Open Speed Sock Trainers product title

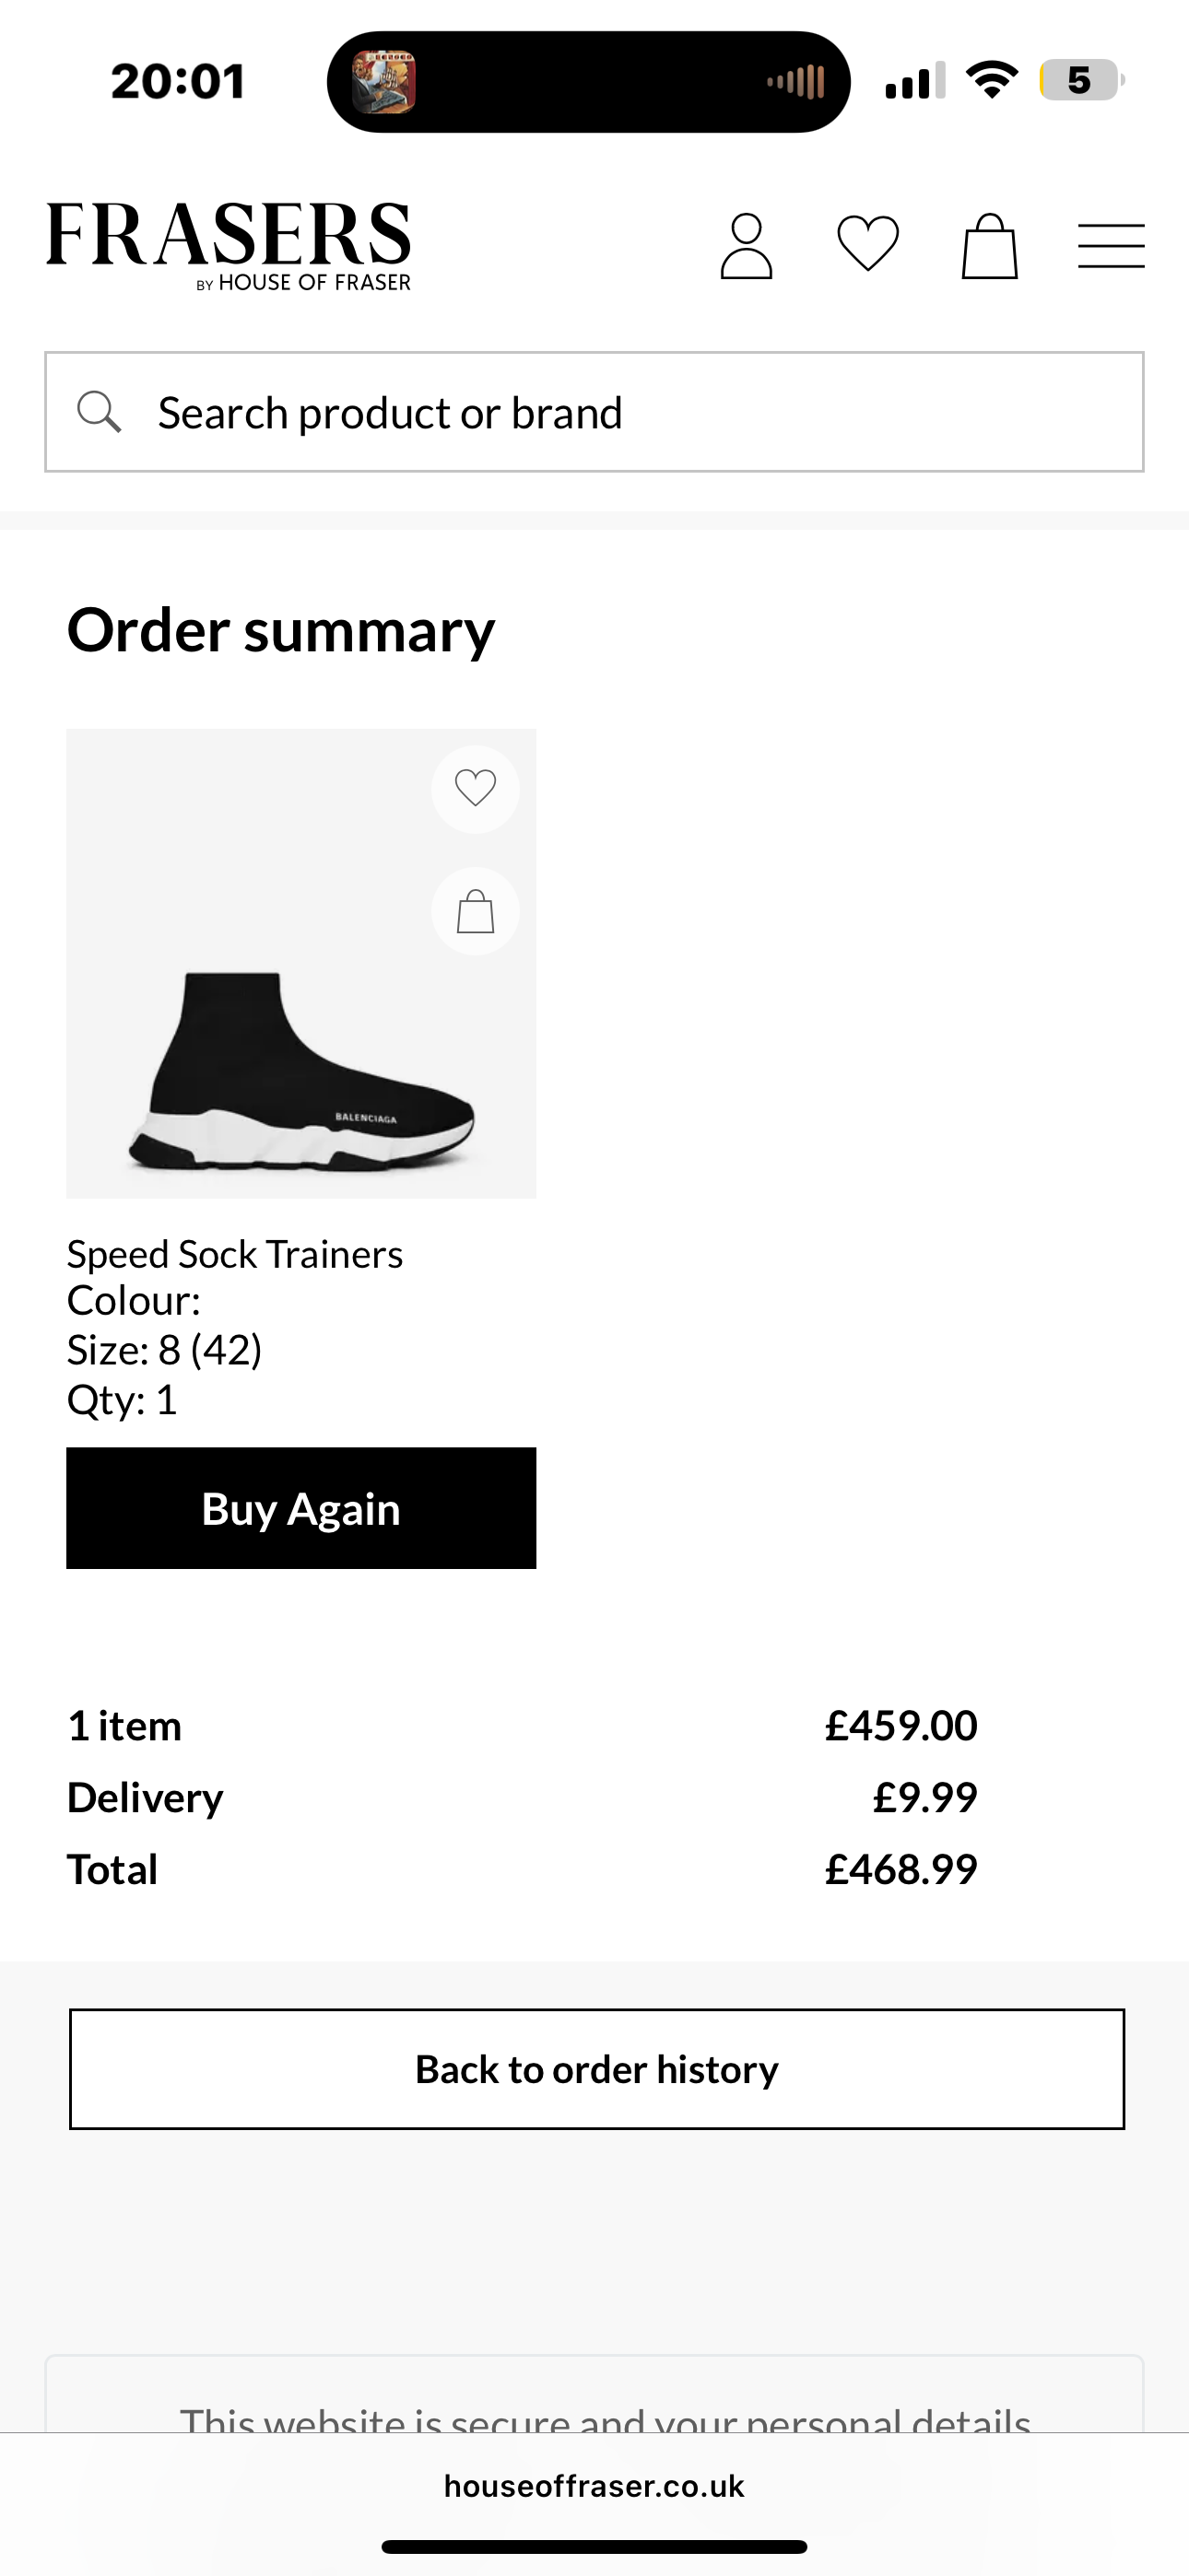tap(235, 1254)
